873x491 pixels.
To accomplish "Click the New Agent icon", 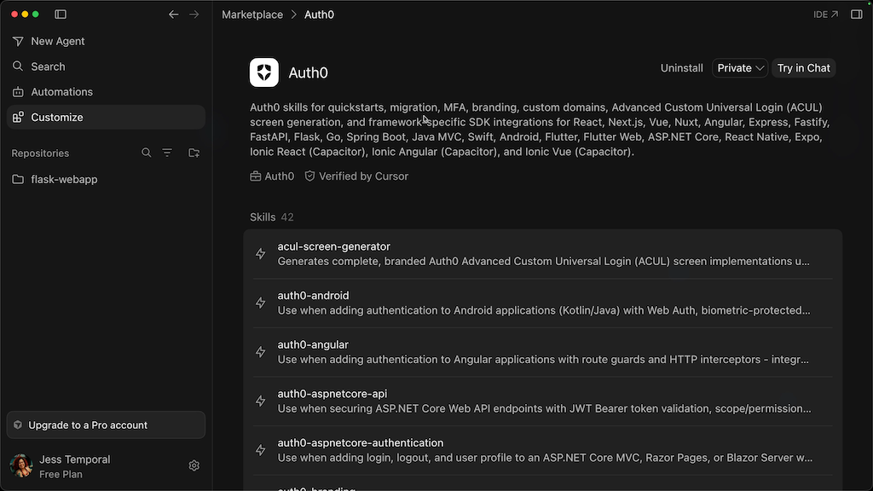I will (18, 41).
